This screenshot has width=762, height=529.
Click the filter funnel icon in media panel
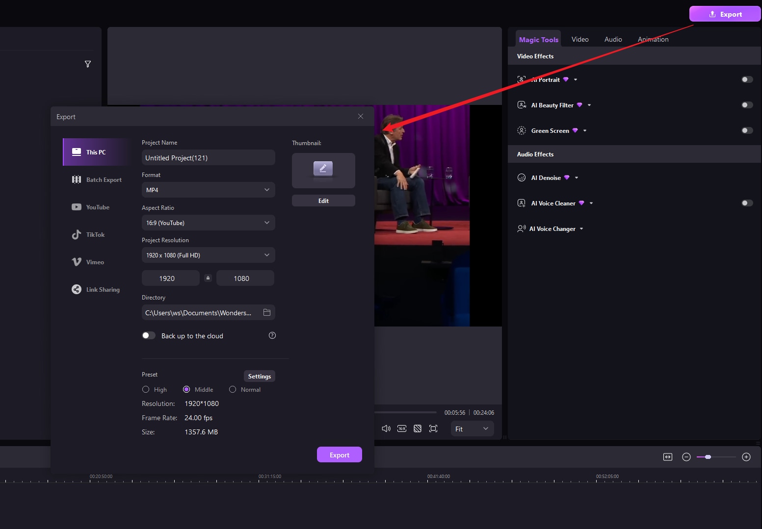tap(88, 64)
